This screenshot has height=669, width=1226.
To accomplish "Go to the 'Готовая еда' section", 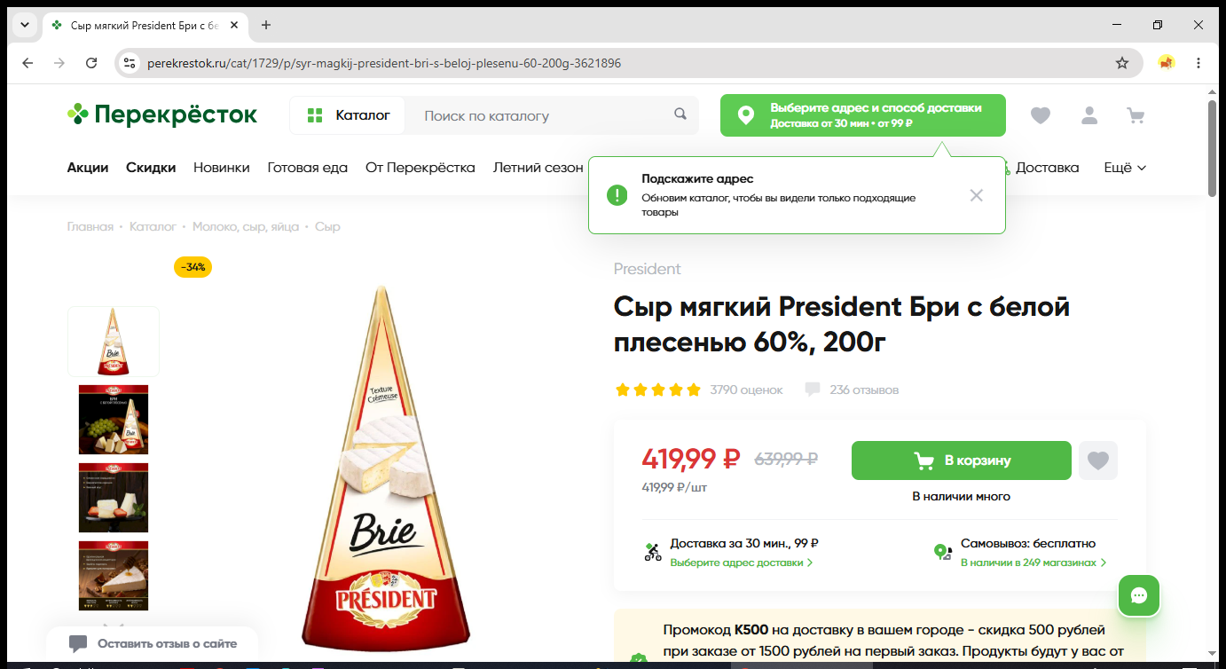I will click(308, 167).
